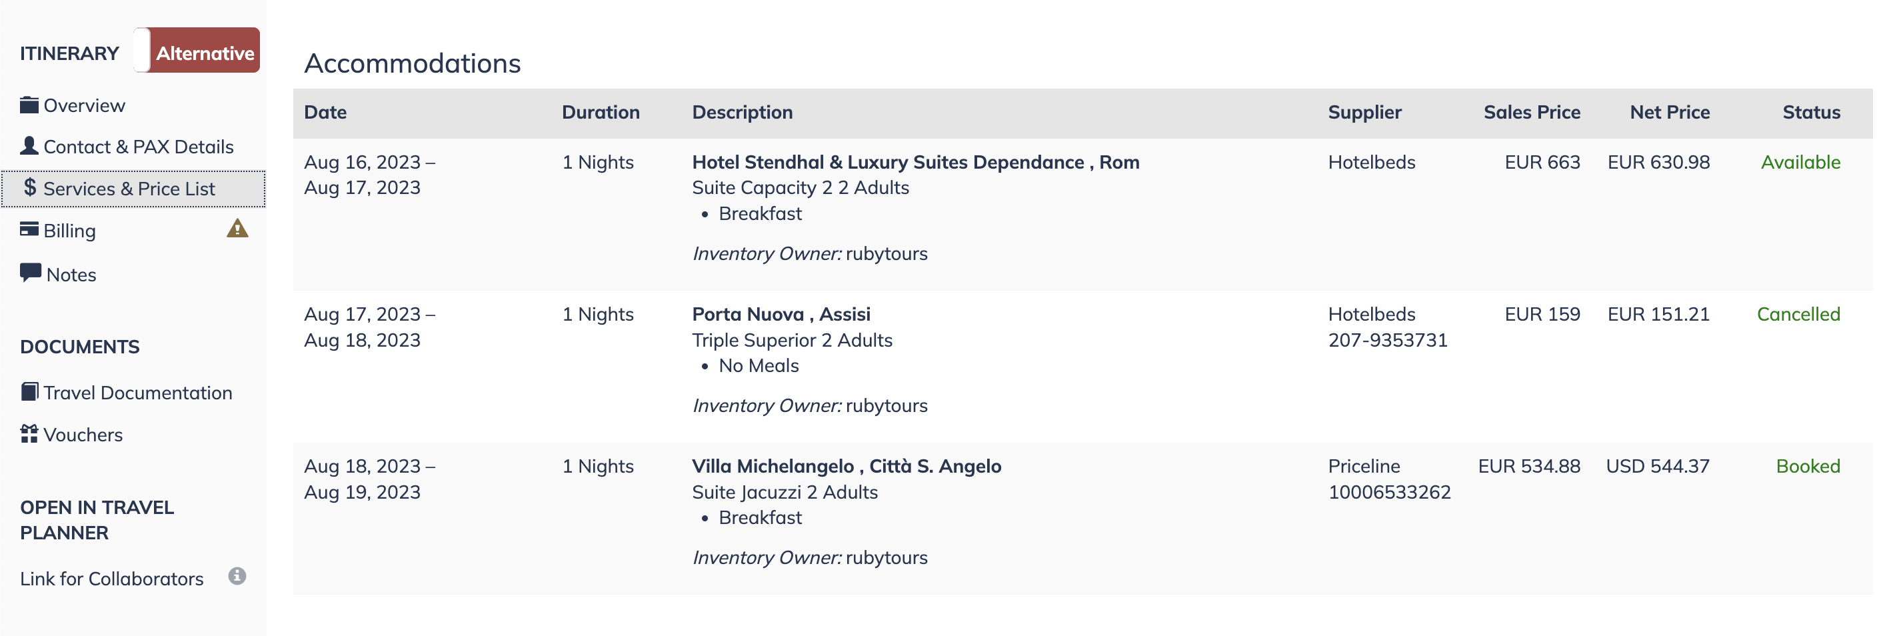Click the Travel Documentation book icon
Viewport: 1897px width, 636px height.
pos(29,391)
